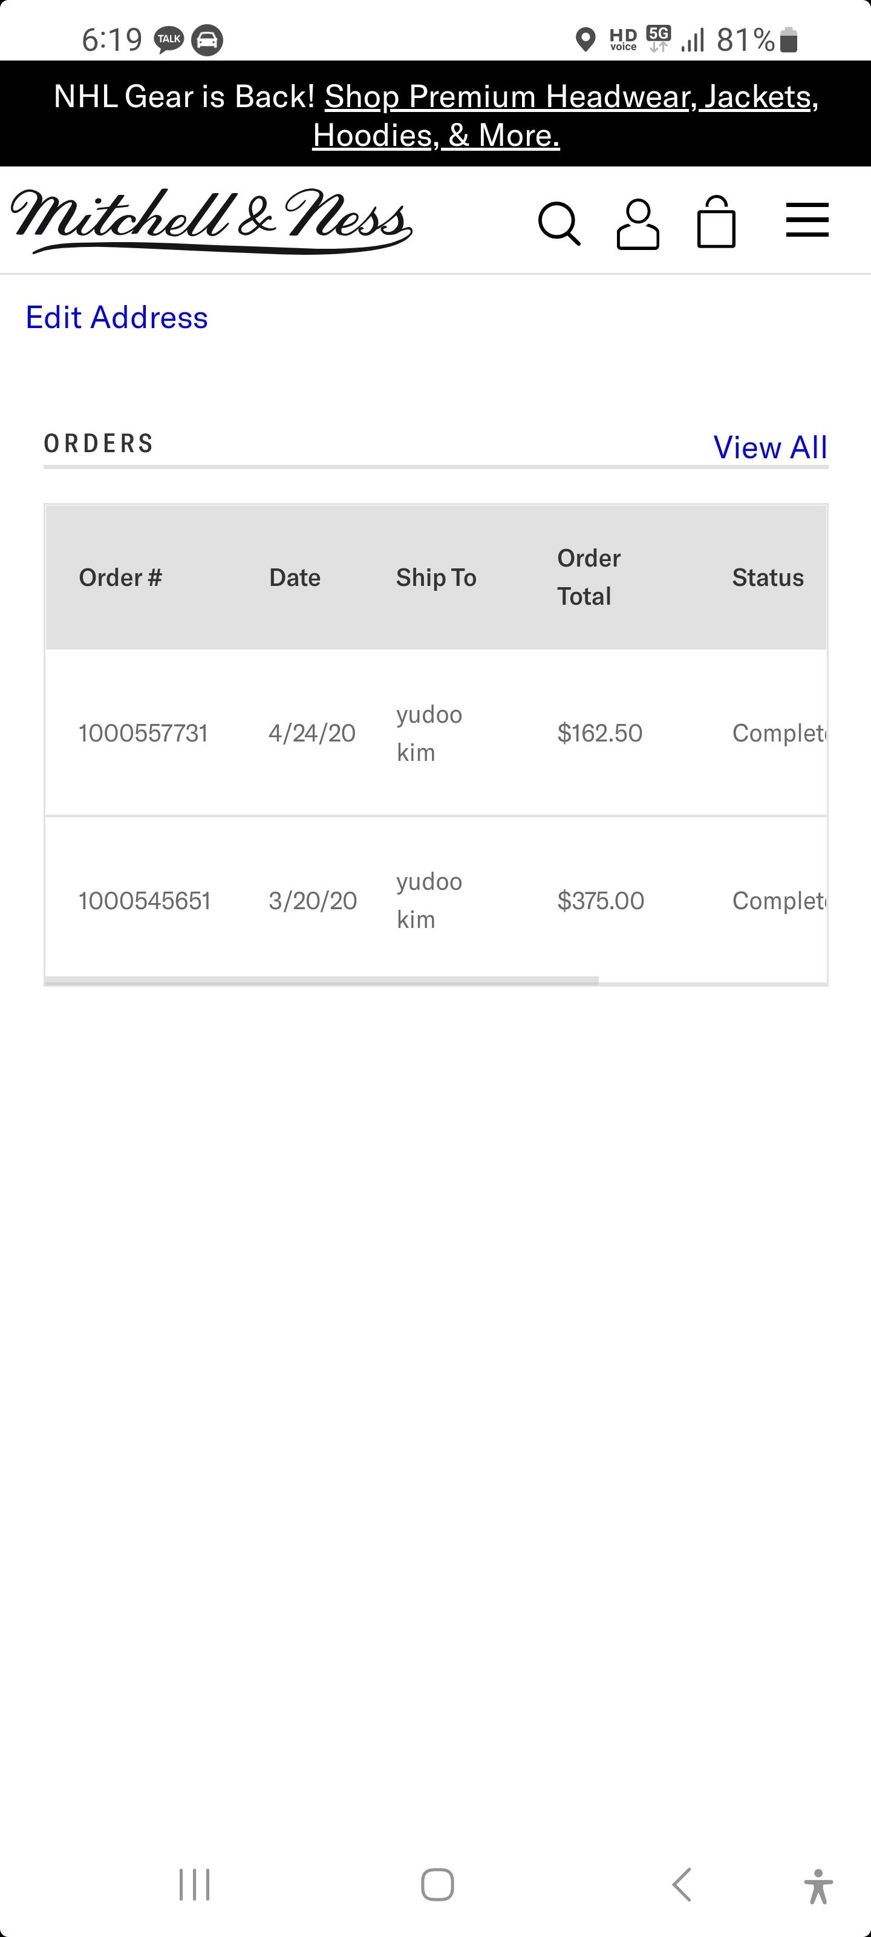The height and width of the screenshot is (1937, 871).
Task: Tap the accessibility figure icon
Action: pyautogui.click(x=818, y=1886)
